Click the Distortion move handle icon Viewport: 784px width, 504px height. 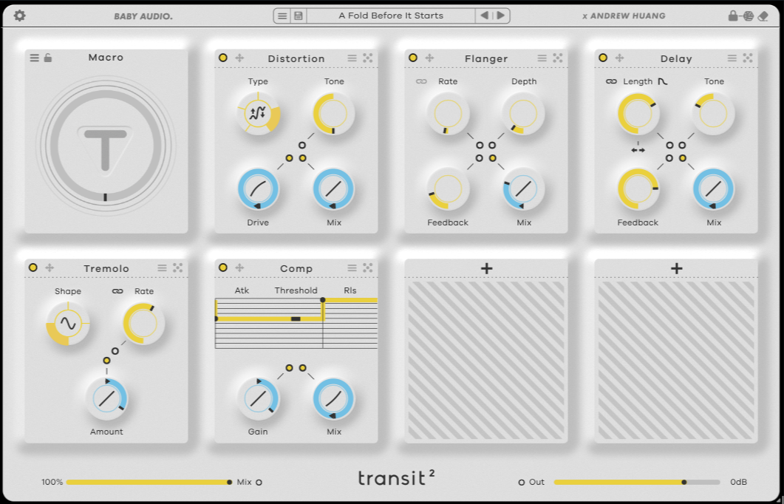[x=239, y=58]
